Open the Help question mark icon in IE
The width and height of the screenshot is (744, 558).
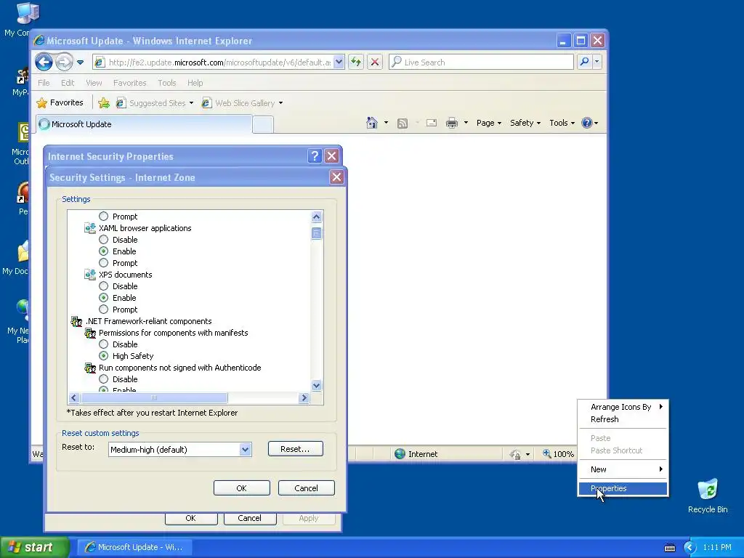pyautogui.click(x=587, y=123)
